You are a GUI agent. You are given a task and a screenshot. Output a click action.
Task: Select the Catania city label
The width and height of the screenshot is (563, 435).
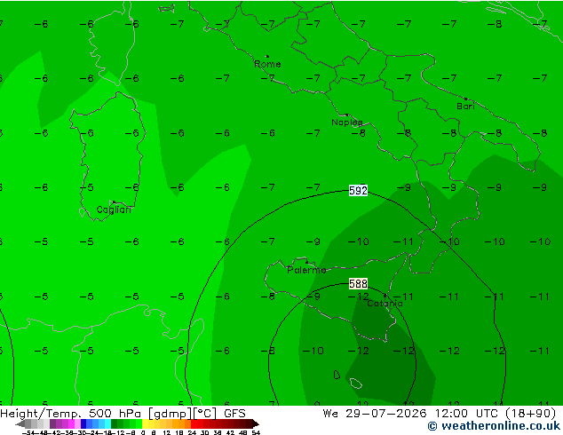[385, 304]
